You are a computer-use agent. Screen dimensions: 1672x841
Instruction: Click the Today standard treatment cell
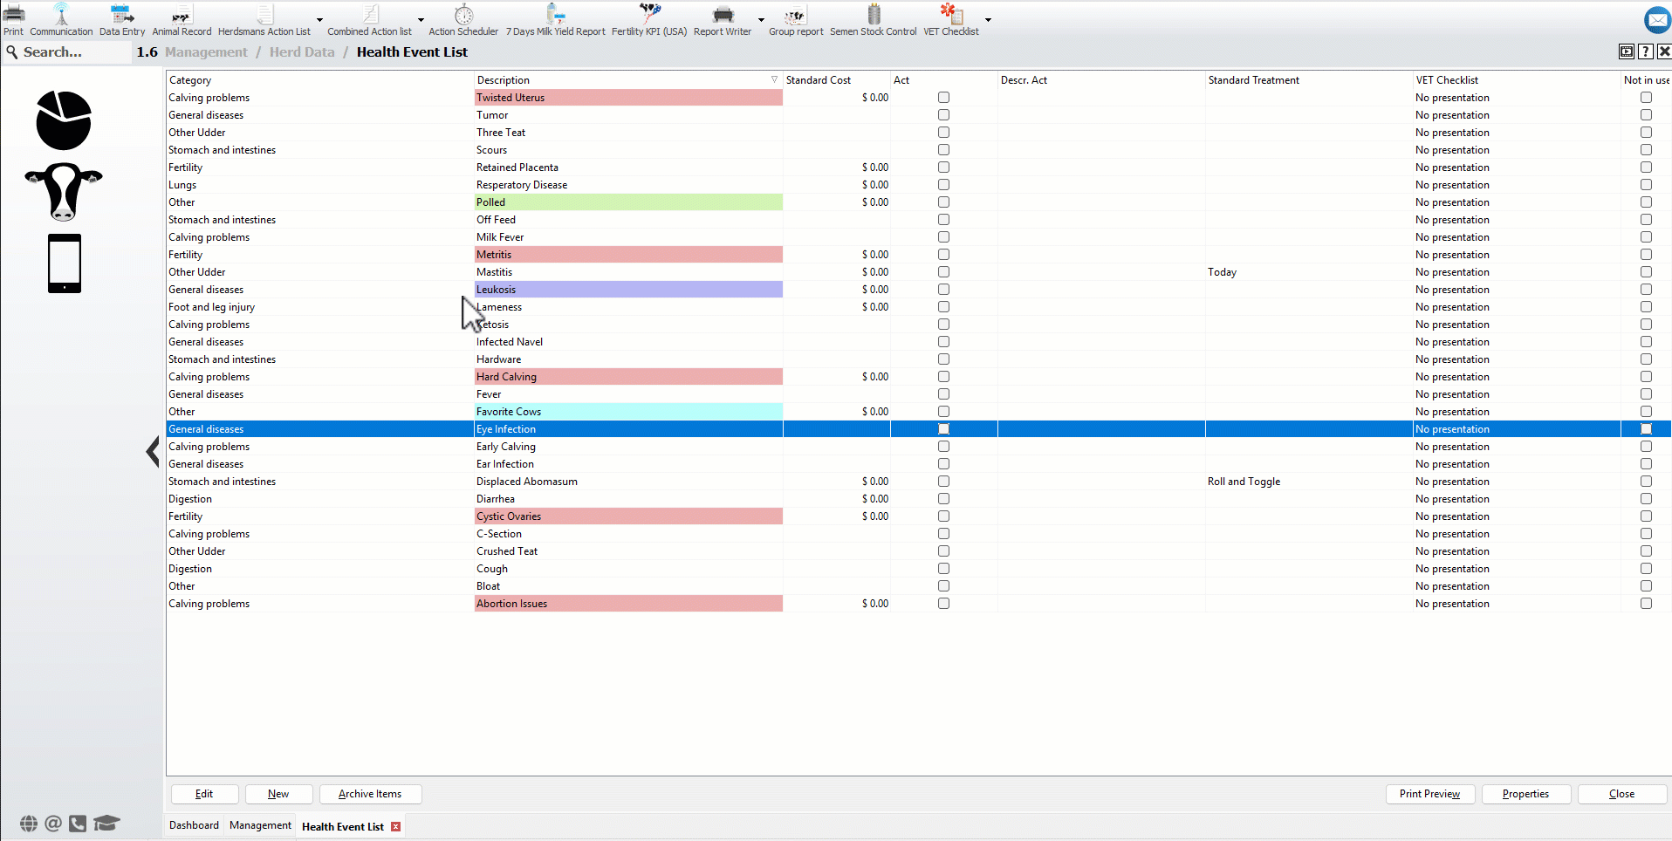(x=1309, y=272)
